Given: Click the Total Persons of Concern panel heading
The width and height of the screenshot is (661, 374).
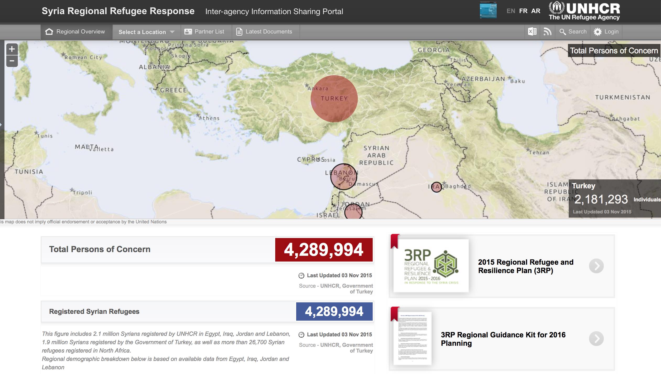Looking at the screenshot, I should (x=100, y=249).
